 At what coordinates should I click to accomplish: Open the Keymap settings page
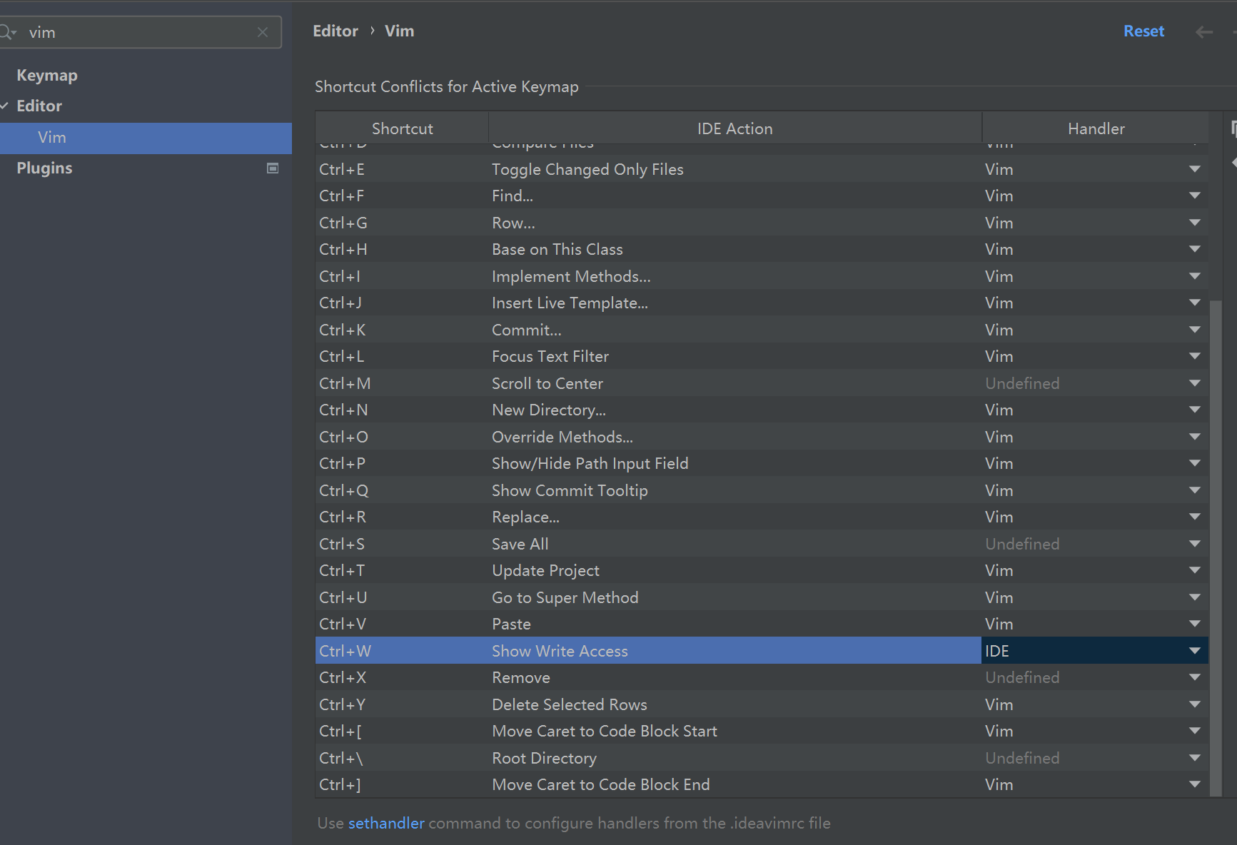[47, 75]
